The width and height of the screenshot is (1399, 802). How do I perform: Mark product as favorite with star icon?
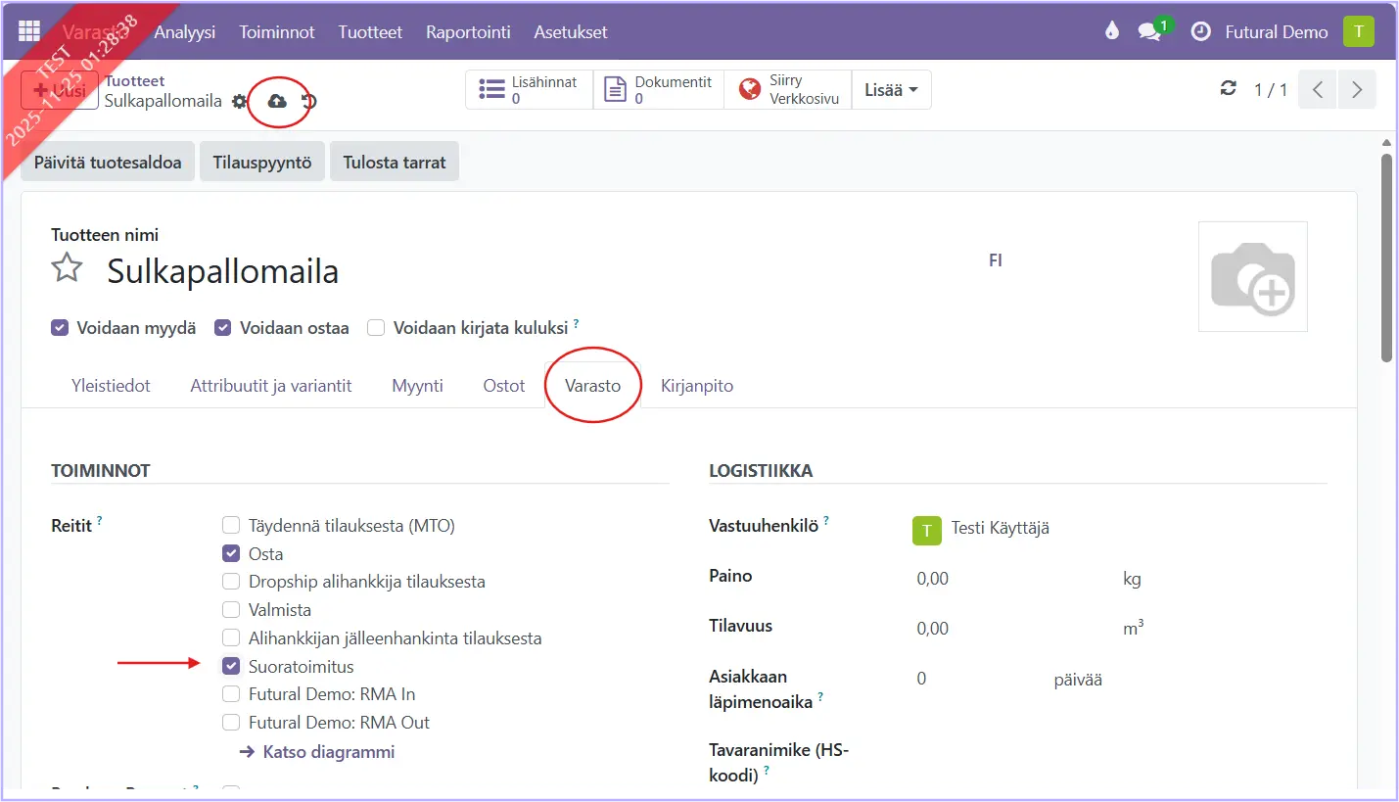(x=67, y=268)
